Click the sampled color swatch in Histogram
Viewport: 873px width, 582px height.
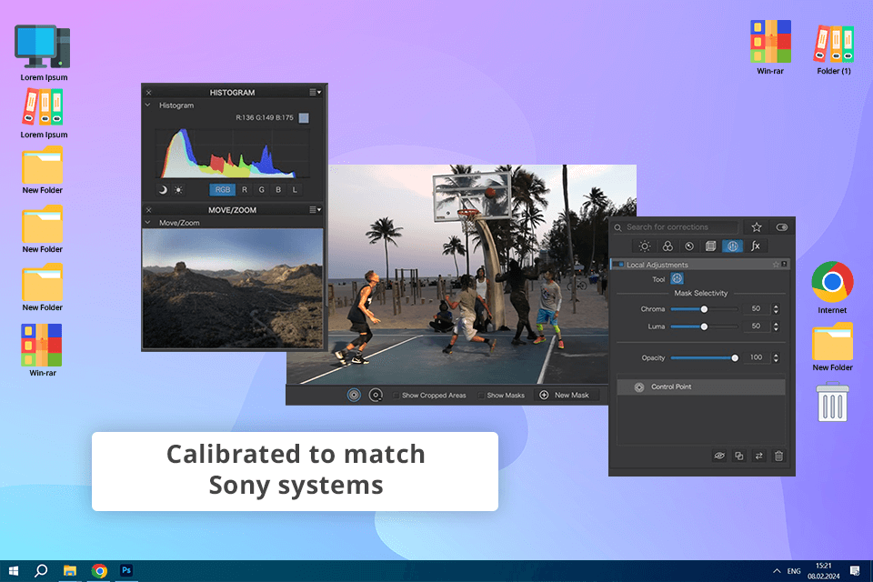tap(304, 117)
